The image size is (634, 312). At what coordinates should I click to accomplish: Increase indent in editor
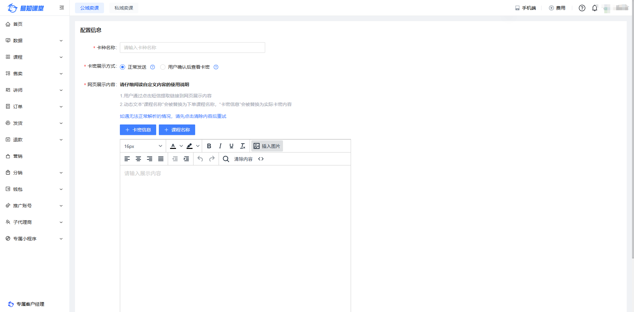click(x=186, y=159)
